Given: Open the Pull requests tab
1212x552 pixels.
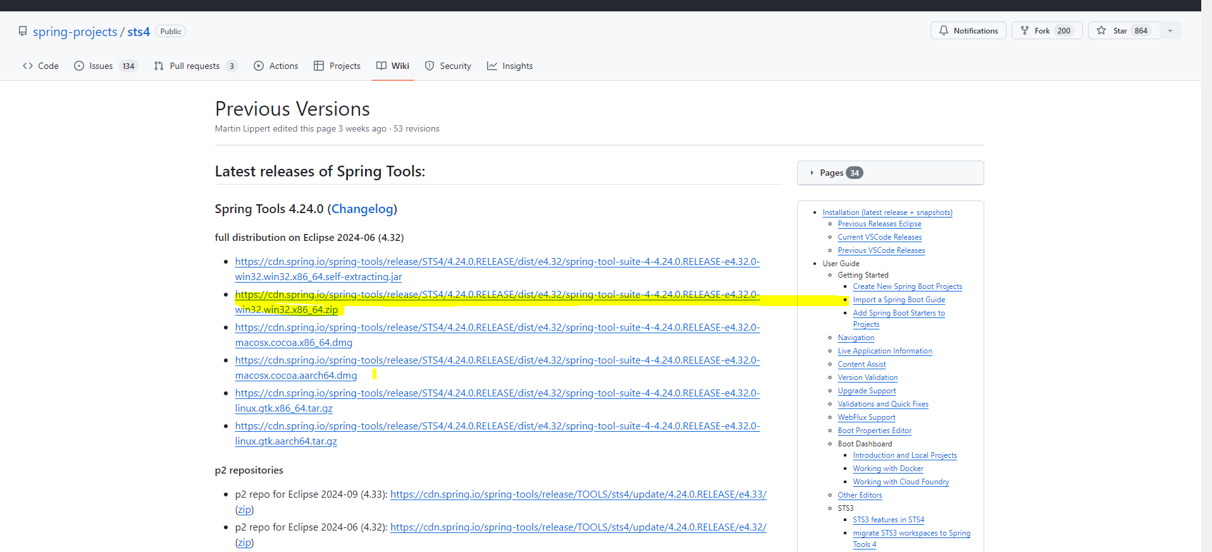Looking at the screenshot, I should coord(195,66).
